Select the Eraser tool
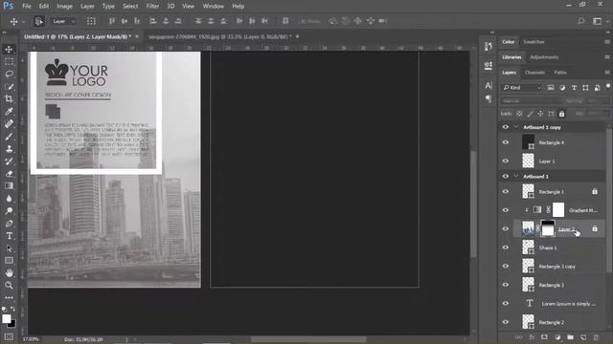The image size is (613, 344). click(9, 174)
